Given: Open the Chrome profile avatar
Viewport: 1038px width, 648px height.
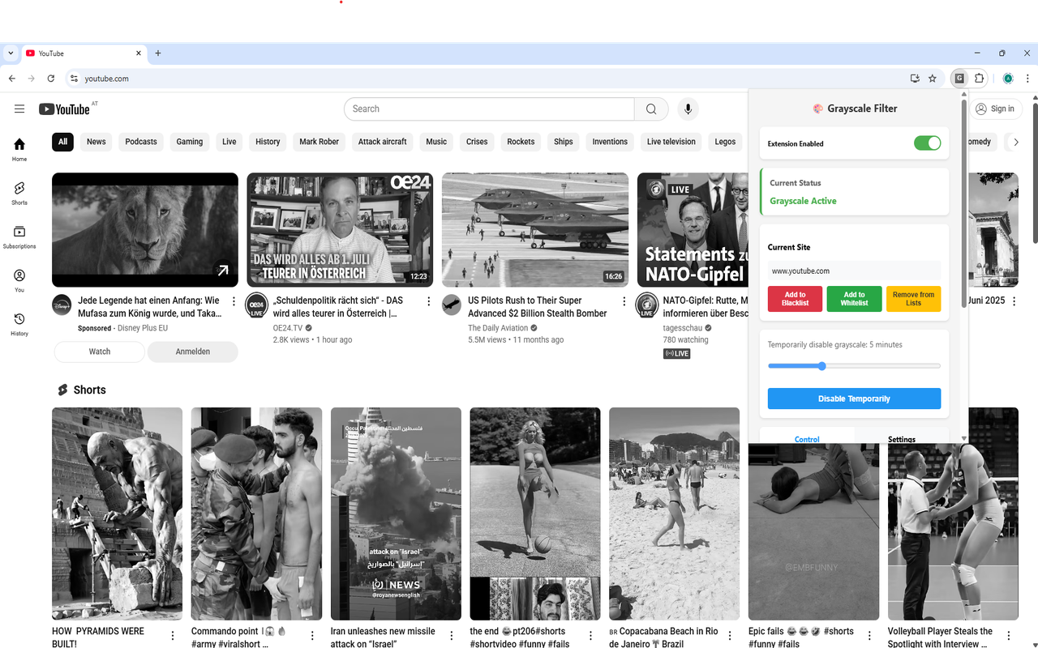Looking at the screenshot, I should pyautogui.click(x=1008, y=79).
